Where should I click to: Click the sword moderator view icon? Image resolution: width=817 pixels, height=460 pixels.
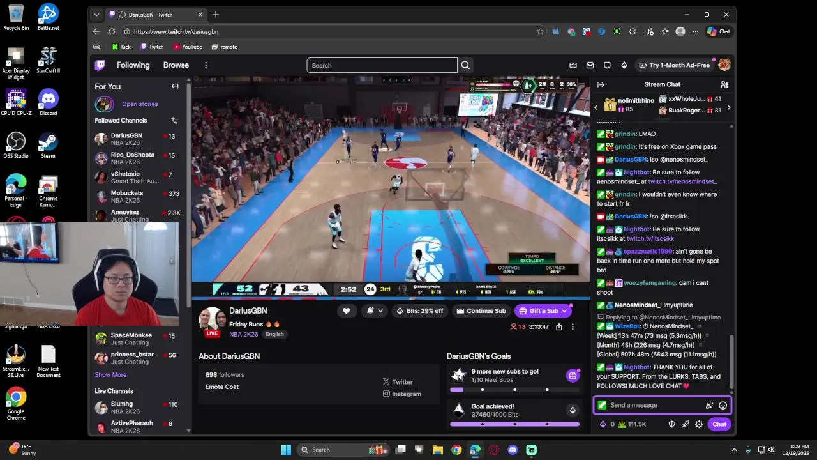click(686, 424)
